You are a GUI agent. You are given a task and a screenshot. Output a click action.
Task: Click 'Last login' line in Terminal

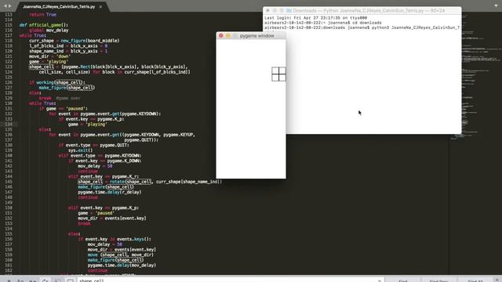(x=315, y=18)
